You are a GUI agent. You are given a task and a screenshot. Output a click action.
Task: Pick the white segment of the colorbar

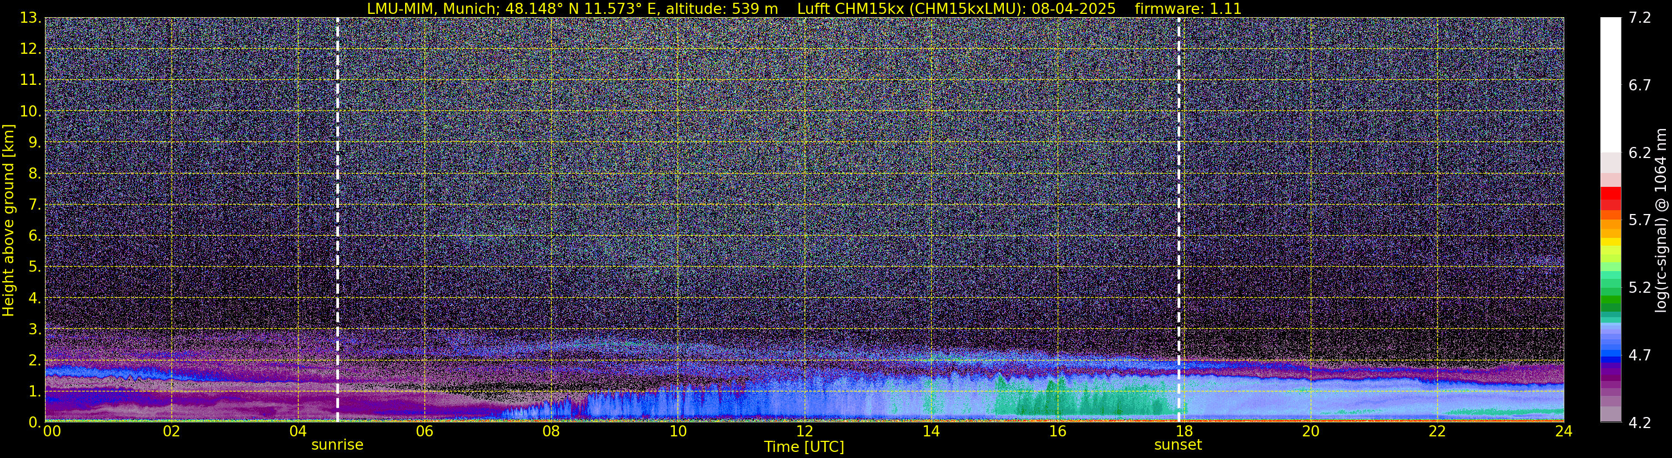tap(1610, 84)
